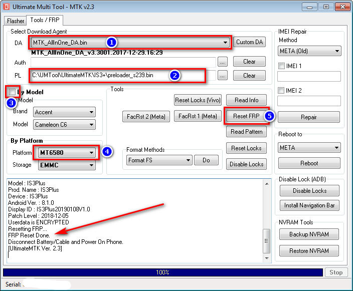Click the 'Display ID : IS3Plus20190108V1.0' log line
The image size is (353, 291).
coord(49,209)
